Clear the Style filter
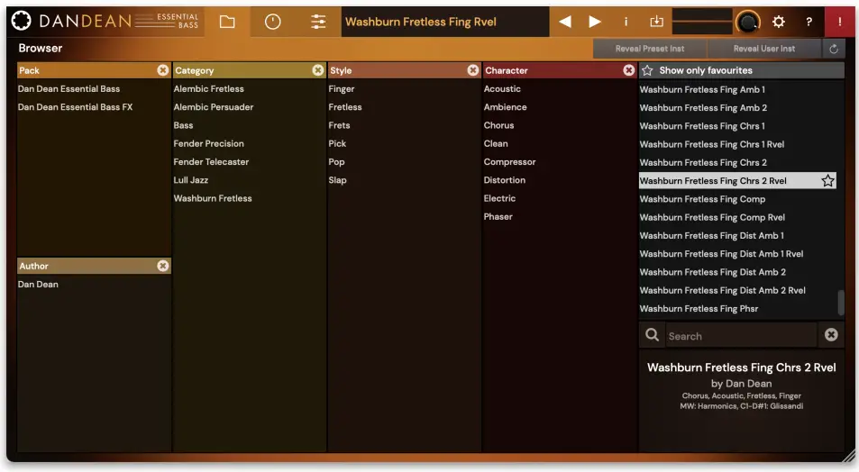 point(473,70)
